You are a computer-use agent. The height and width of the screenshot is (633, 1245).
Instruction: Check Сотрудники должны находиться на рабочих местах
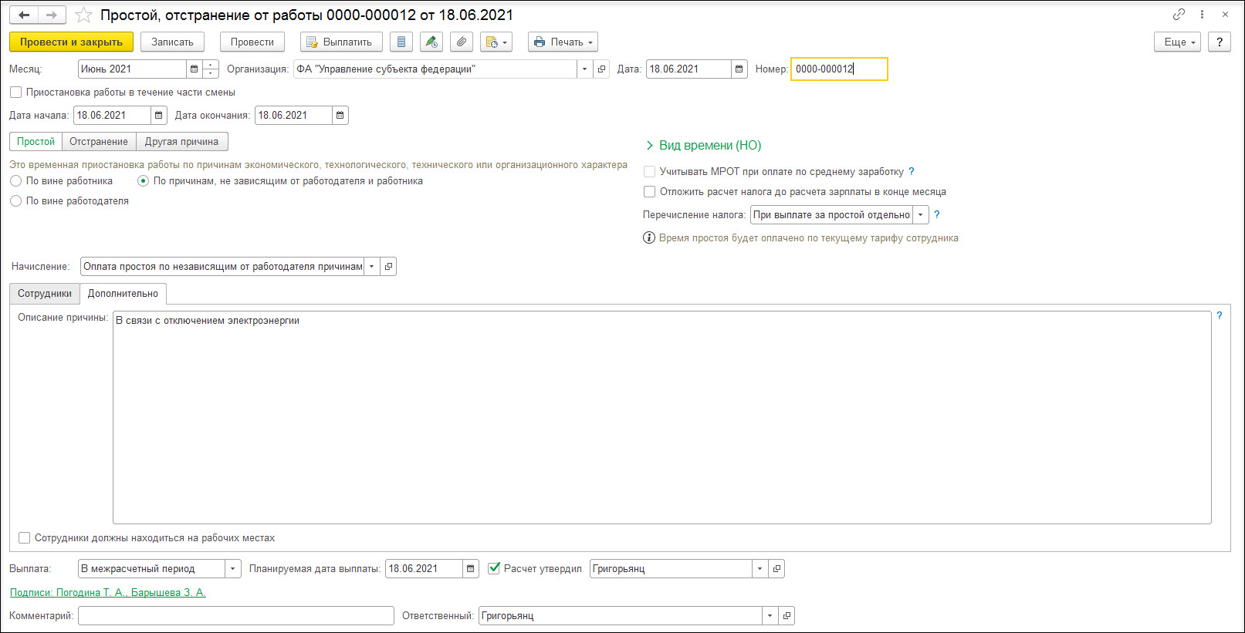24,538
